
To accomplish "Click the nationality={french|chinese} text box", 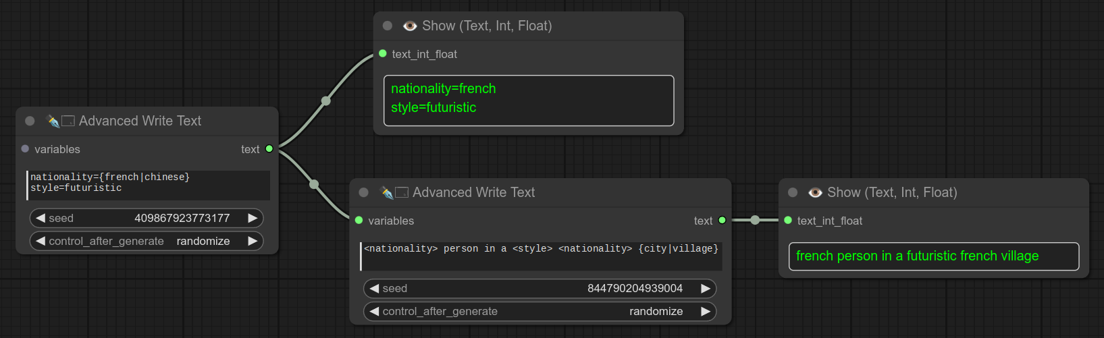I will (x=149, y=185).
